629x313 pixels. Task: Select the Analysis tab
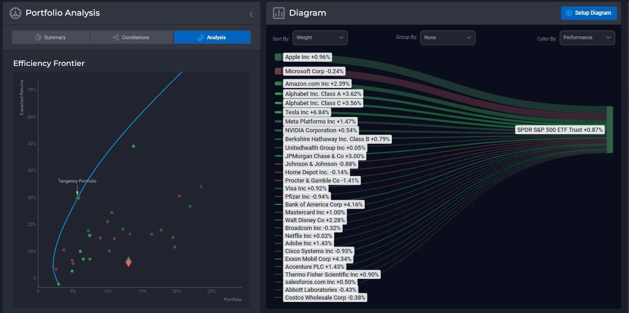[212, 37]
